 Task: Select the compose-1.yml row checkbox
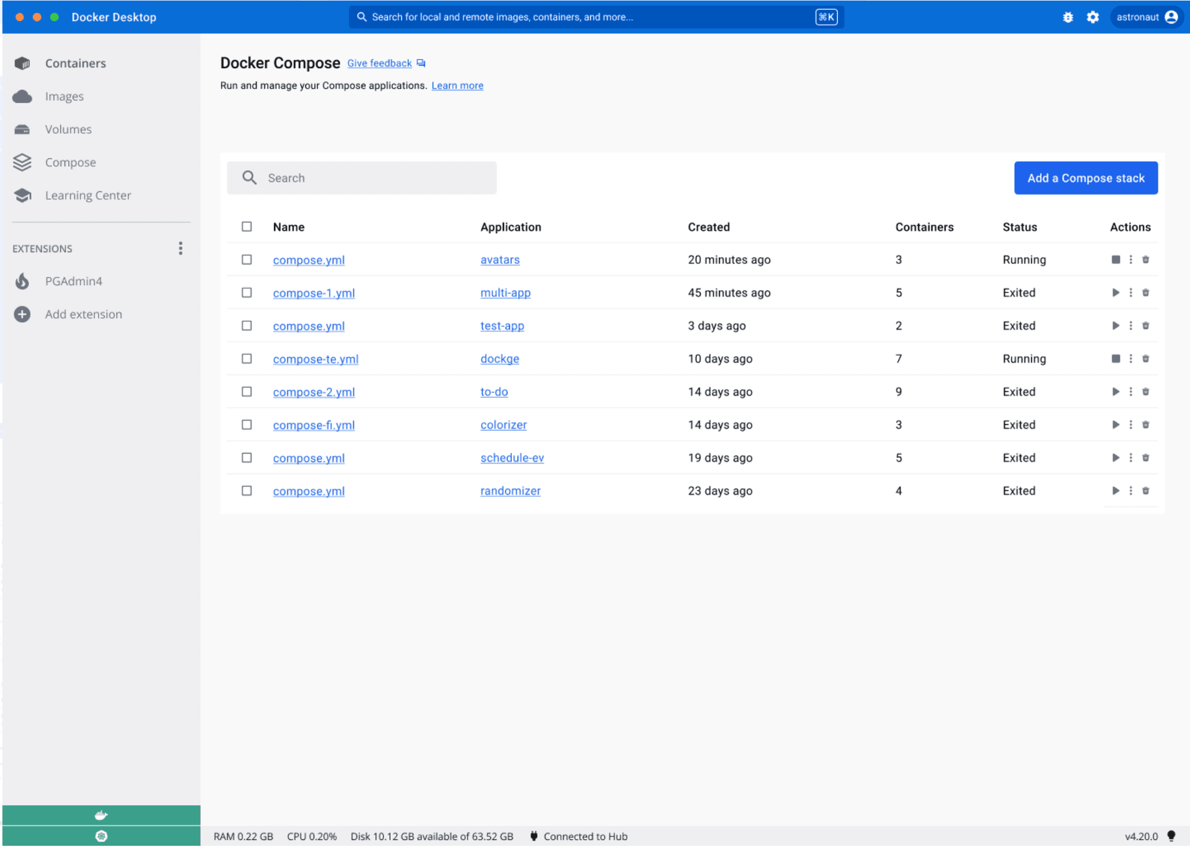coord(247,292)
